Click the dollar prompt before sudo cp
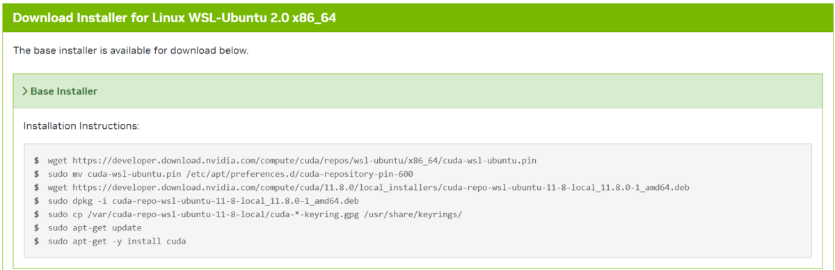 (36, 214)
